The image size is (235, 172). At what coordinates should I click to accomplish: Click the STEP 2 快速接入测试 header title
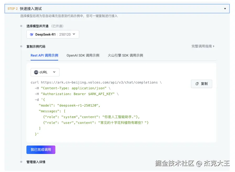25,9
